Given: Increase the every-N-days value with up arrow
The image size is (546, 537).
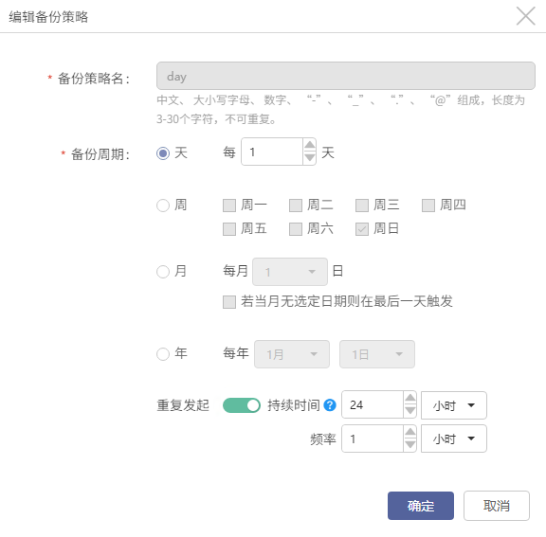Looking at the screenshot, I should click(309, 145).
